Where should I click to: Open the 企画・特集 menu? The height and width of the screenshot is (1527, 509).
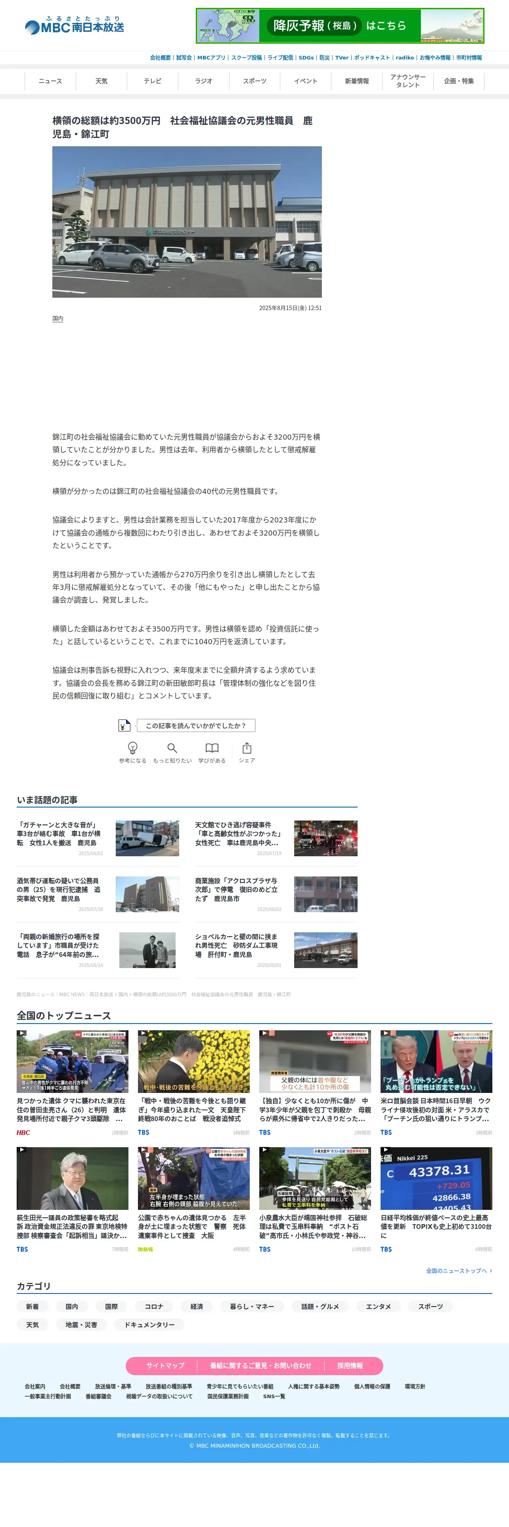(x=459, y=81)
